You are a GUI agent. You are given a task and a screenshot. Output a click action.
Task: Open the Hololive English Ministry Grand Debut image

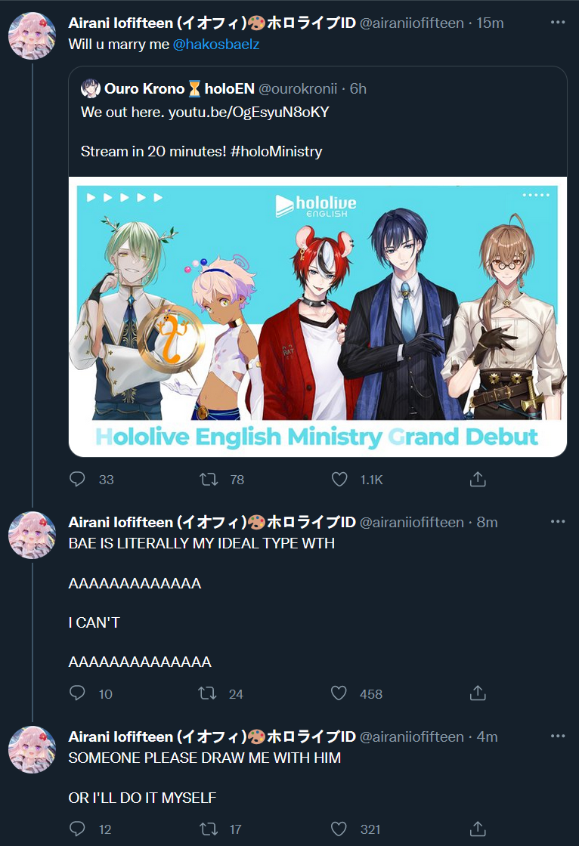click(317, 316)
